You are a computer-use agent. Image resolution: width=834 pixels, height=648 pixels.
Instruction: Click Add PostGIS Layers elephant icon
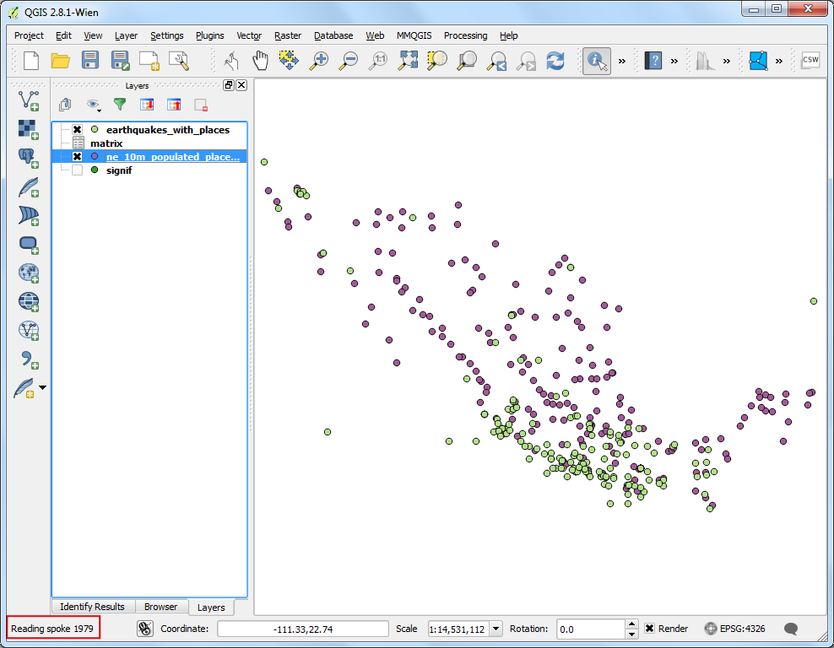coord(28,158)
